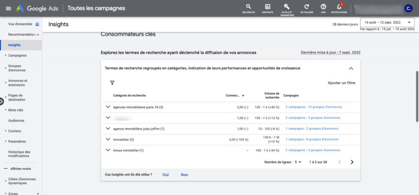
Task: Click the Recherche magnifier icon
Action: point(248,7)
